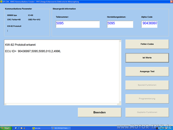Click the Ist Werte button

pos(147,58)
